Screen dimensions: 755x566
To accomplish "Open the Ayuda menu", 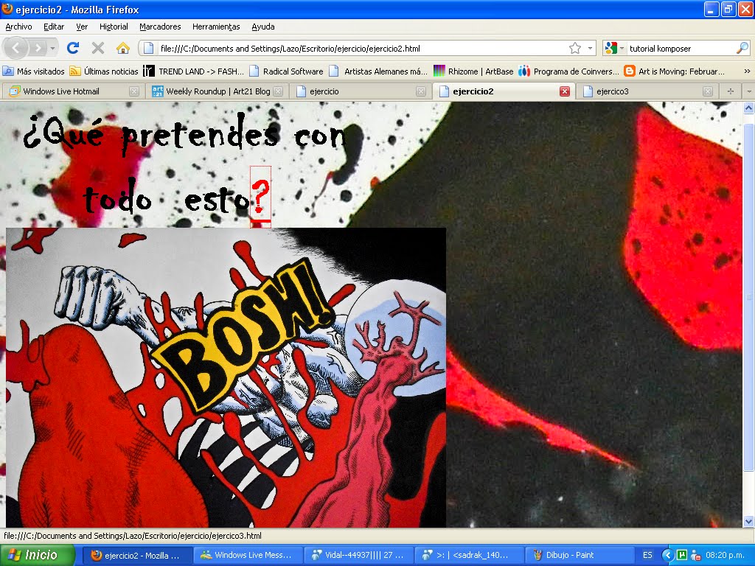I will [263, 27].
